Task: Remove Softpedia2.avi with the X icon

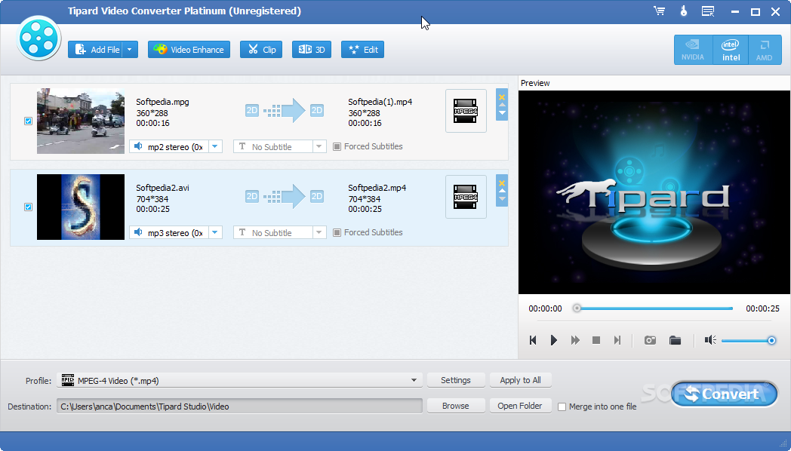Action: coord(501,183)
